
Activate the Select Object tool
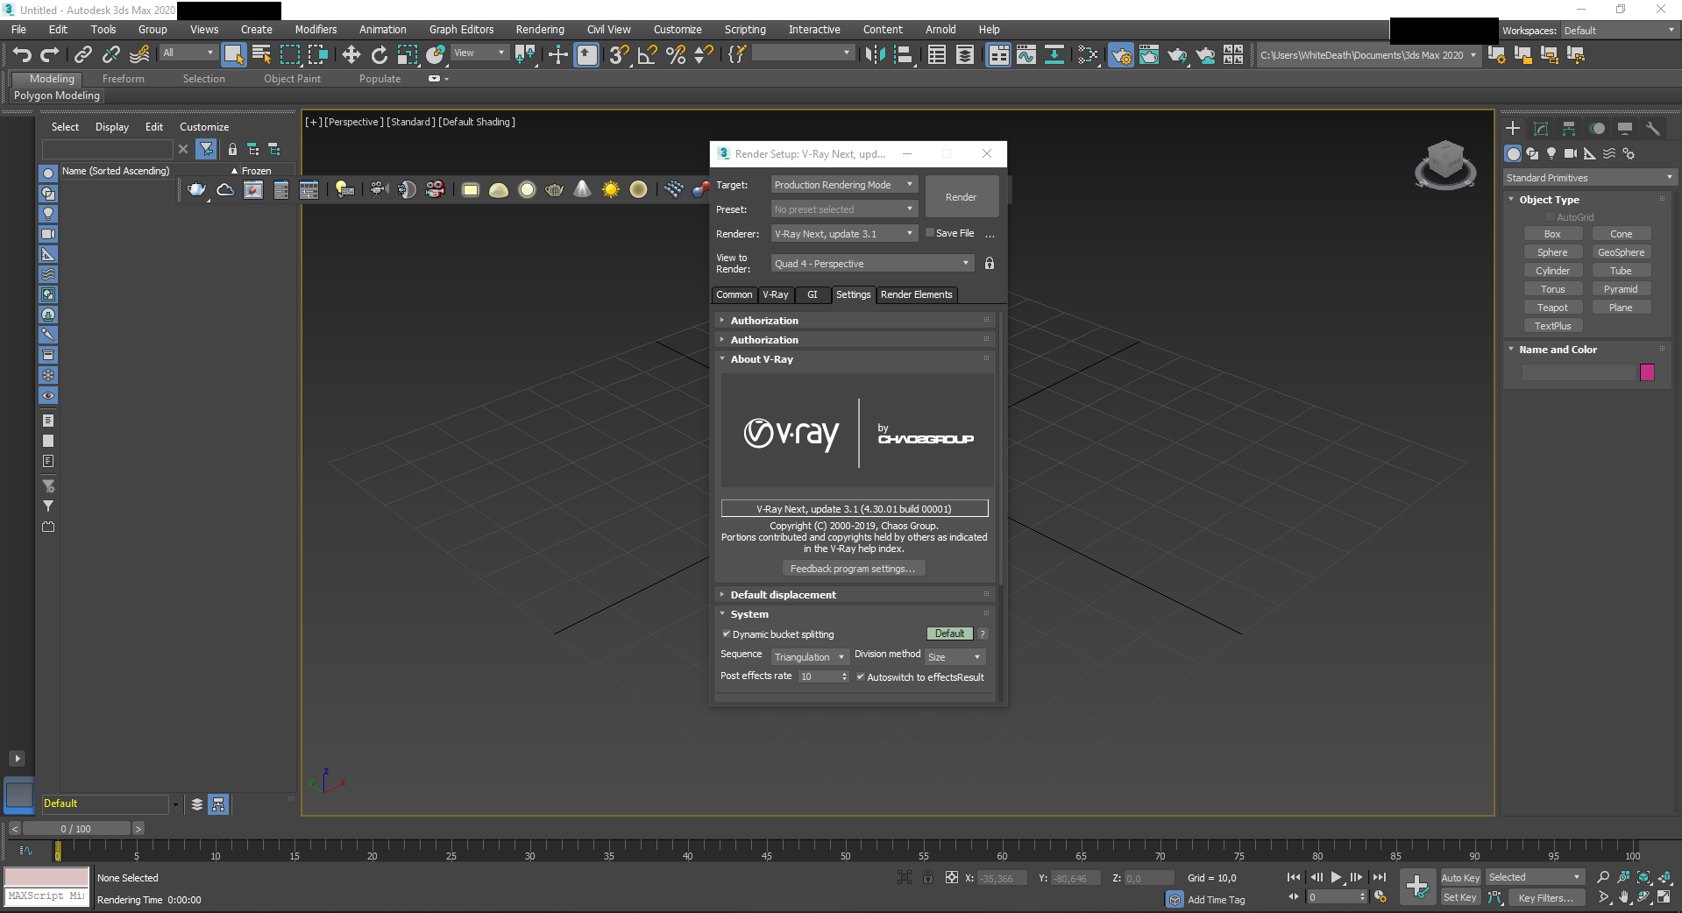click(234, 55)
